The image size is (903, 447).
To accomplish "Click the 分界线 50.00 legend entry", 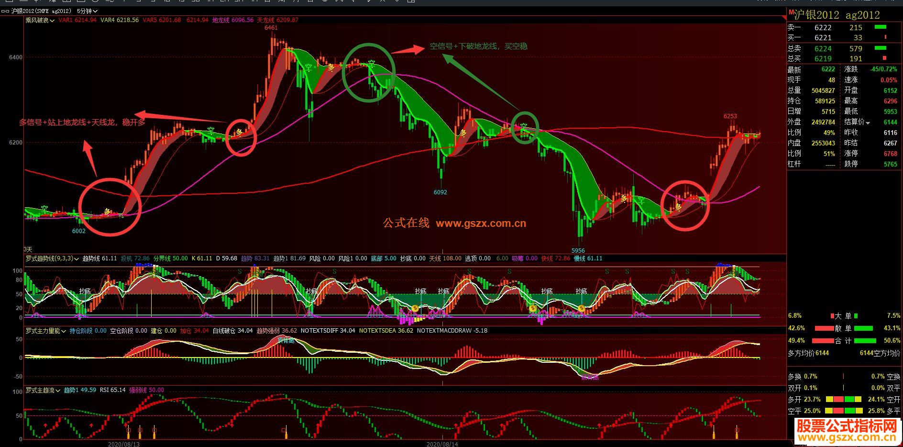I will (x=171, y=258).
